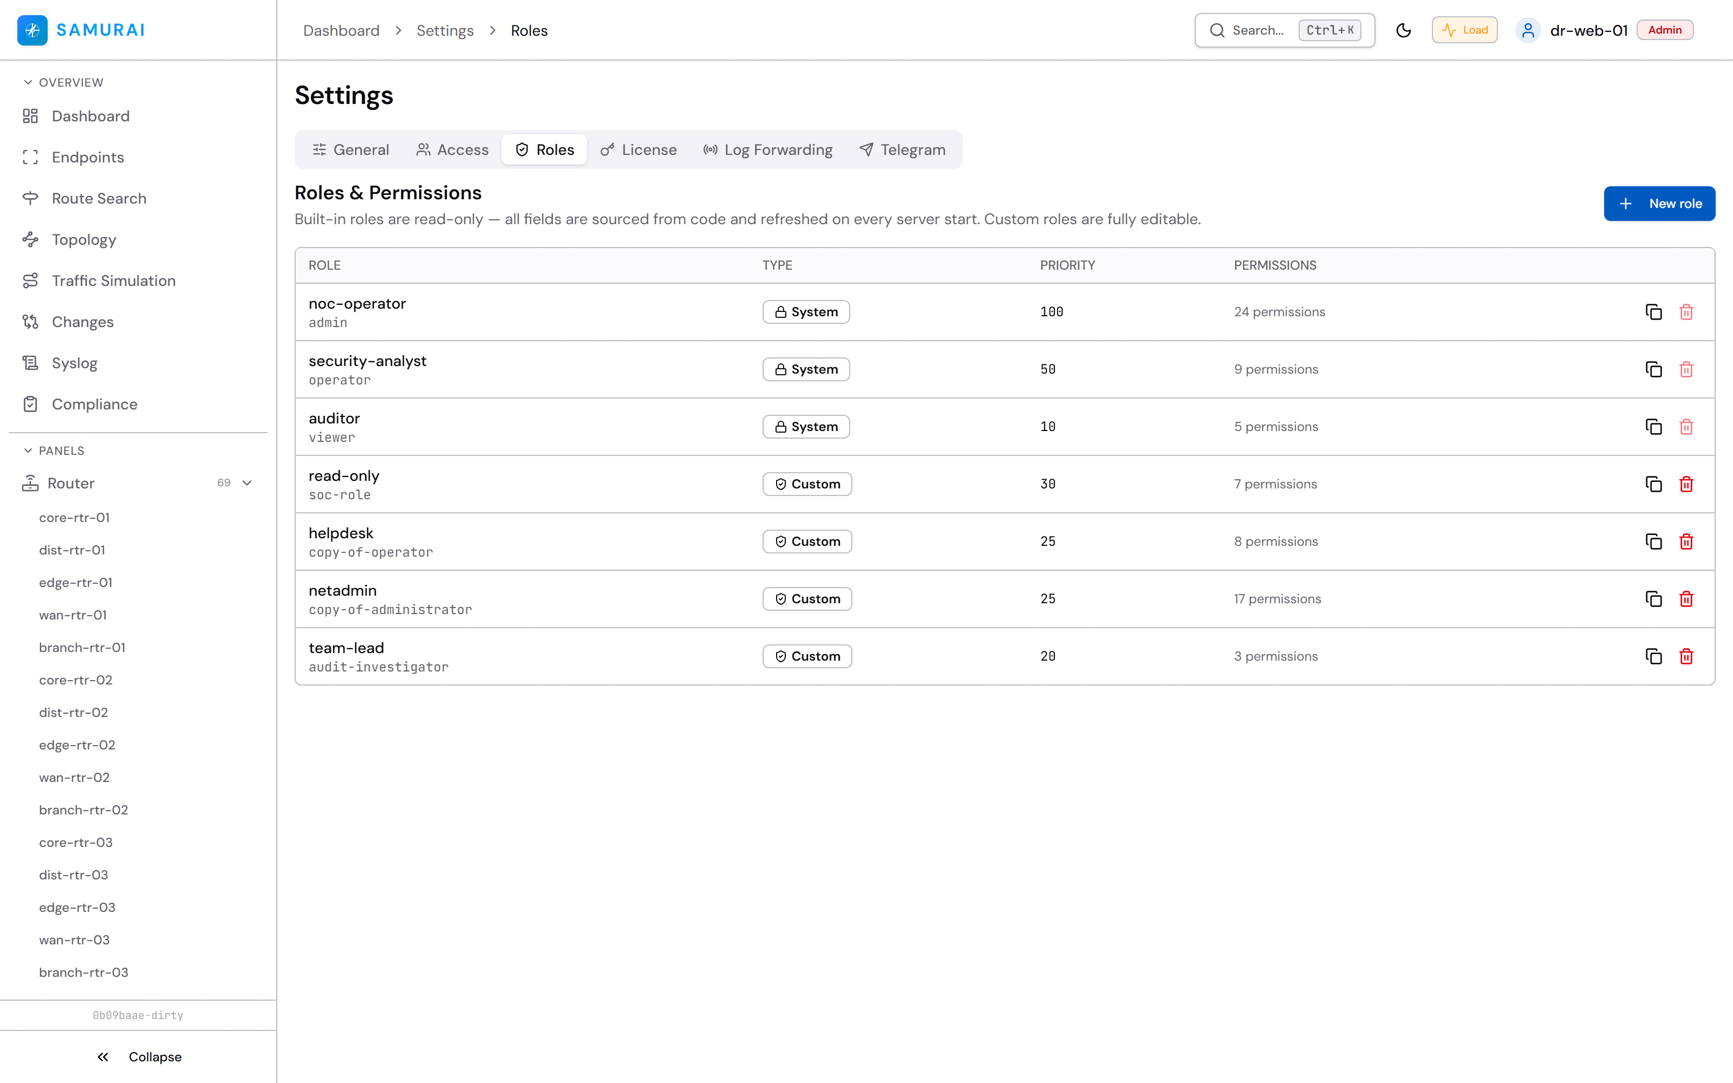The image size is (1733, 1083).
Task: Duplicate the security-analyst role
Action: (1653, 369)
